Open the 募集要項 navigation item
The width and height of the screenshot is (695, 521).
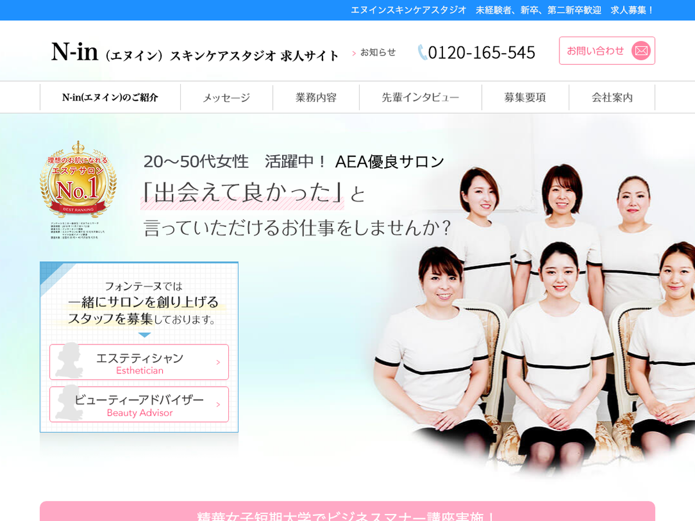[x=525, y=97]
